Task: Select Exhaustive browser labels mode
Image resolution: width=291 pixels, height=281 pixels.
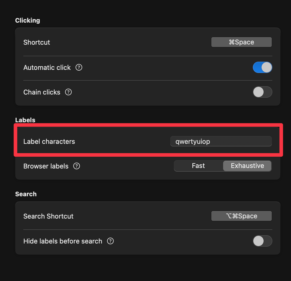Action: click(247, 166)
